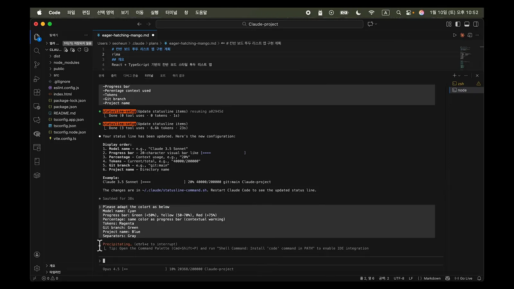Select the eager-hatching-mango.md editor tab
Screen dimensions: 514x289
click(125, 35)
